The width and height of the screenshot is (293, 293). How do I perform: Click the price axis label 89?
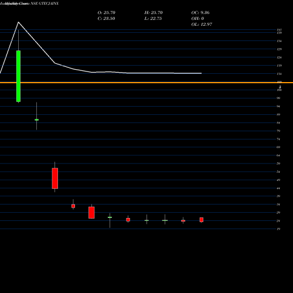(278, 114)
